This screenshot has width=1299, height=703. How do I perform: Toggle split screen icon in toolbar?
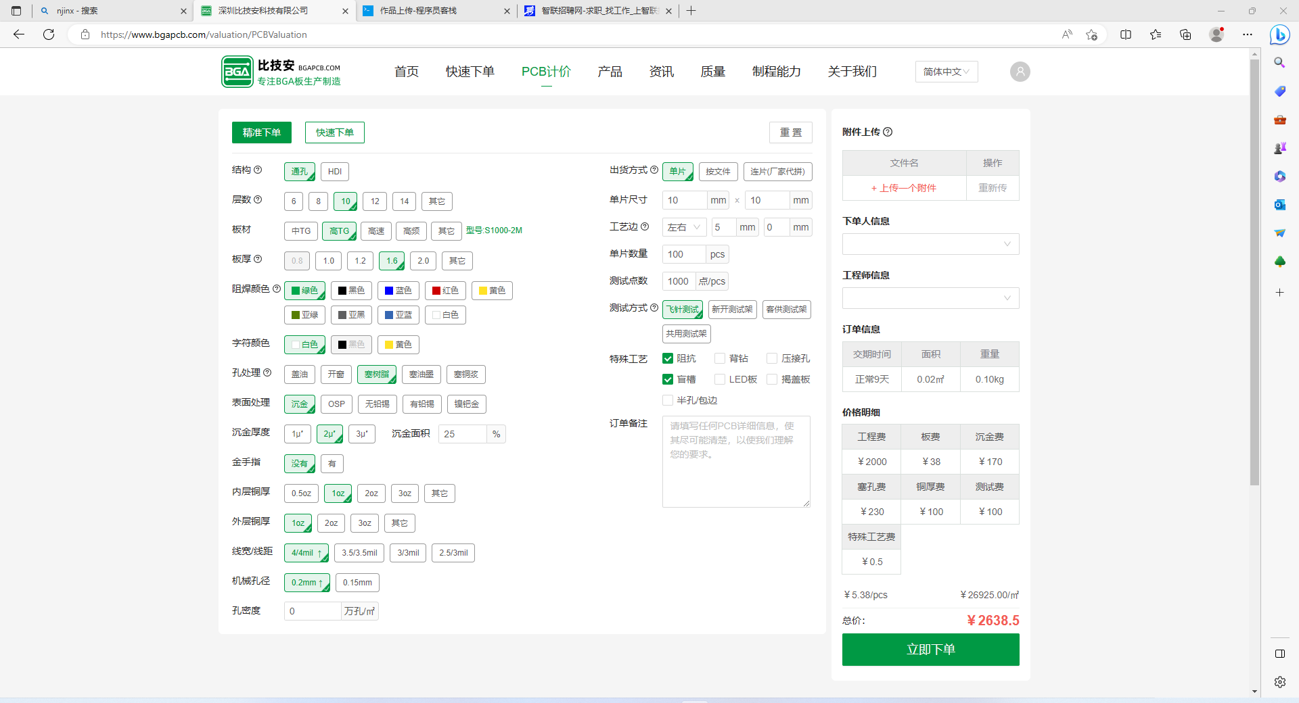tap(1126, 34)
